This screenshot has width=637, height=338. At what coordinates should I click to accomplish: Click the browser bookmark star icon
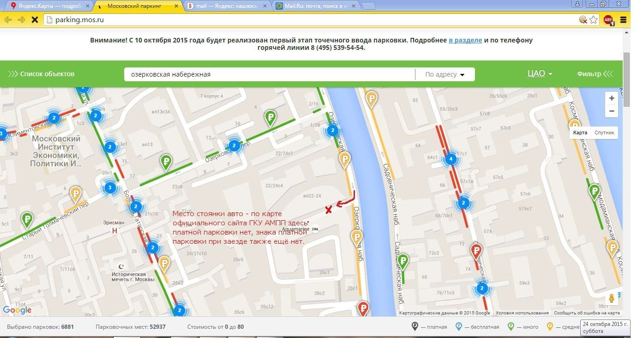pyautogui.click(x=594, y=20)
